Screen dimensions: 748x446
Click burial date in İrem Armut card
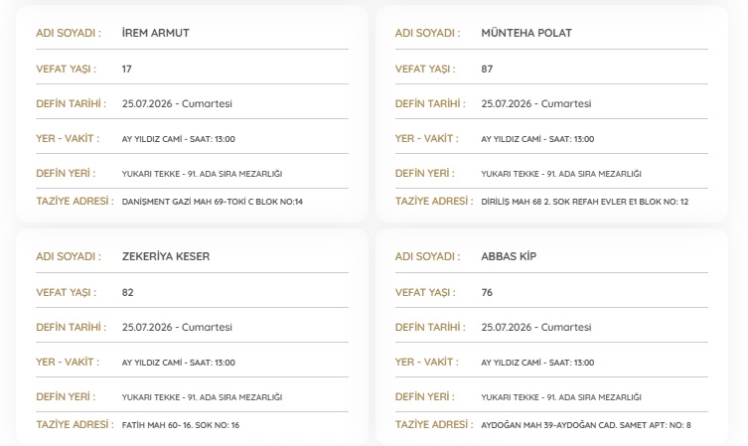pos(177,103)
